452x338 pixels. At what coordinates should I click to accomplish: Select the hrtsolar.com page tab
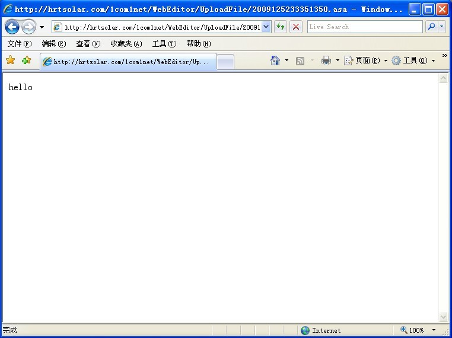tap(128, 62)
